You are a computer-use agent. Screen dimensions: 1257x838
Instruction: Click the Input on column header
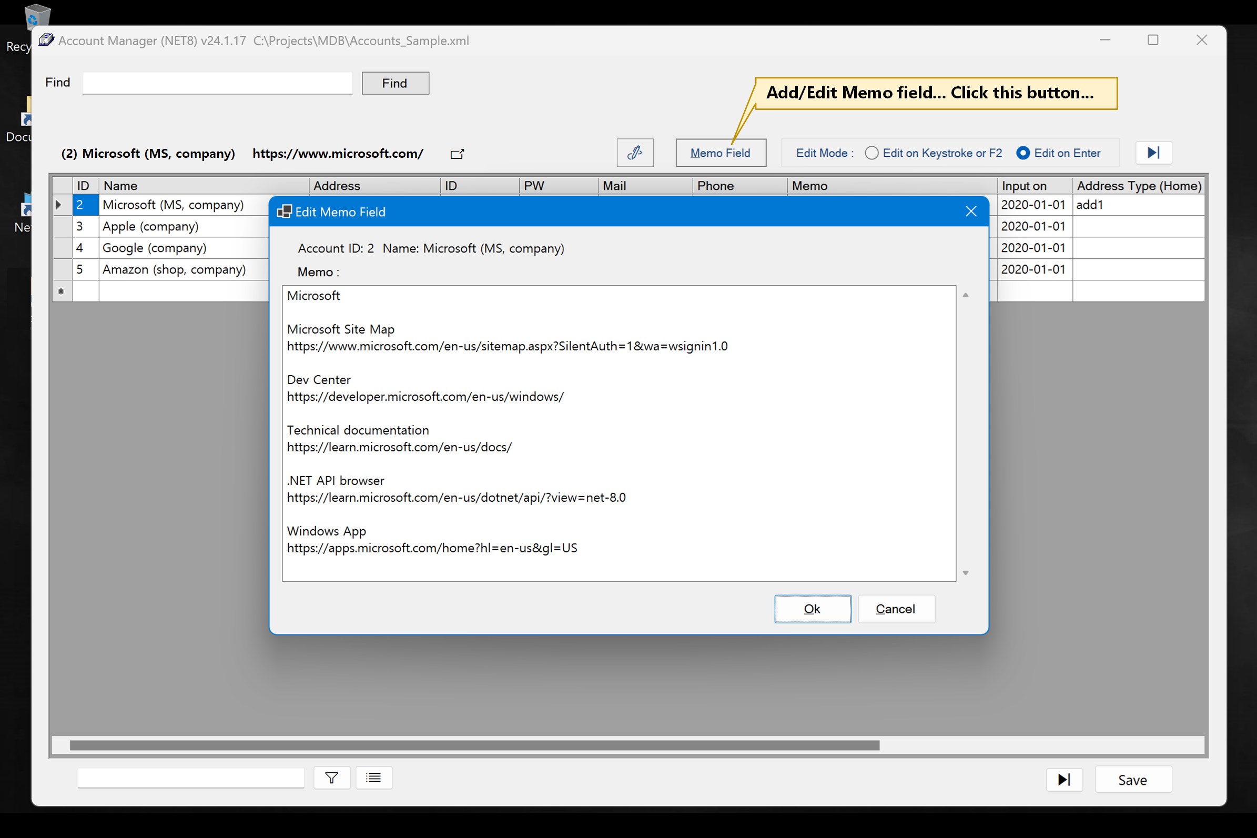click(x=1035, y=186)
